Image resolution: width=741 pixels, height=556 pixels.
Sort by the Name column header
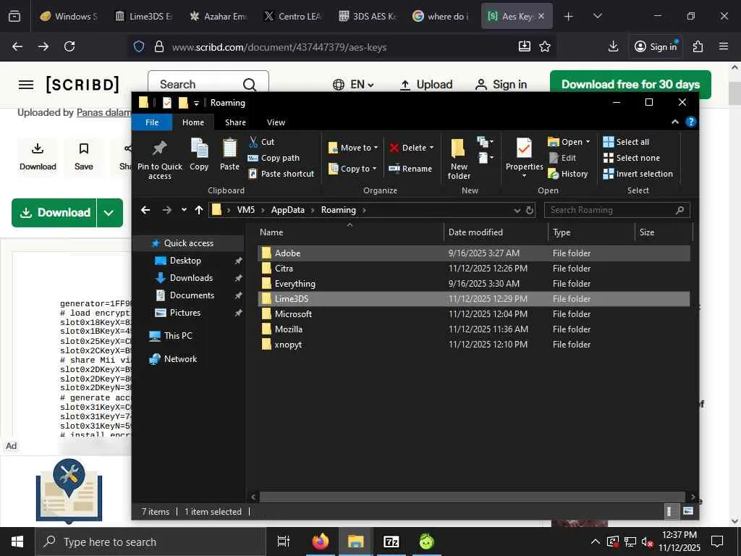pyautogui.click(x=350, y=232)
